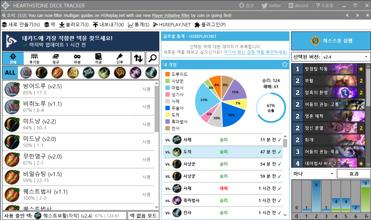Toggle 사용 on 방어드루 deck
371x220 pixels.
point(146,89)
